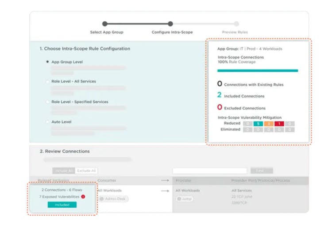Click the connections search input field
336x225 pixels.
[209, 171]
